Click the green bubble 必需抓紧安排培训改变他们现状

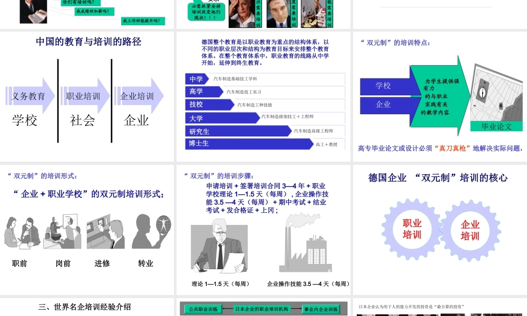point(206,12)
